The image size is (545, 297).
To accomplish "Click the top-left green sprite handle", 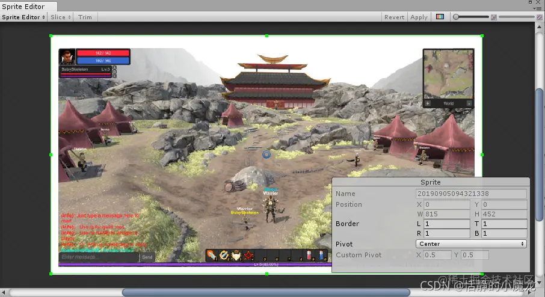I will [51, 36].
